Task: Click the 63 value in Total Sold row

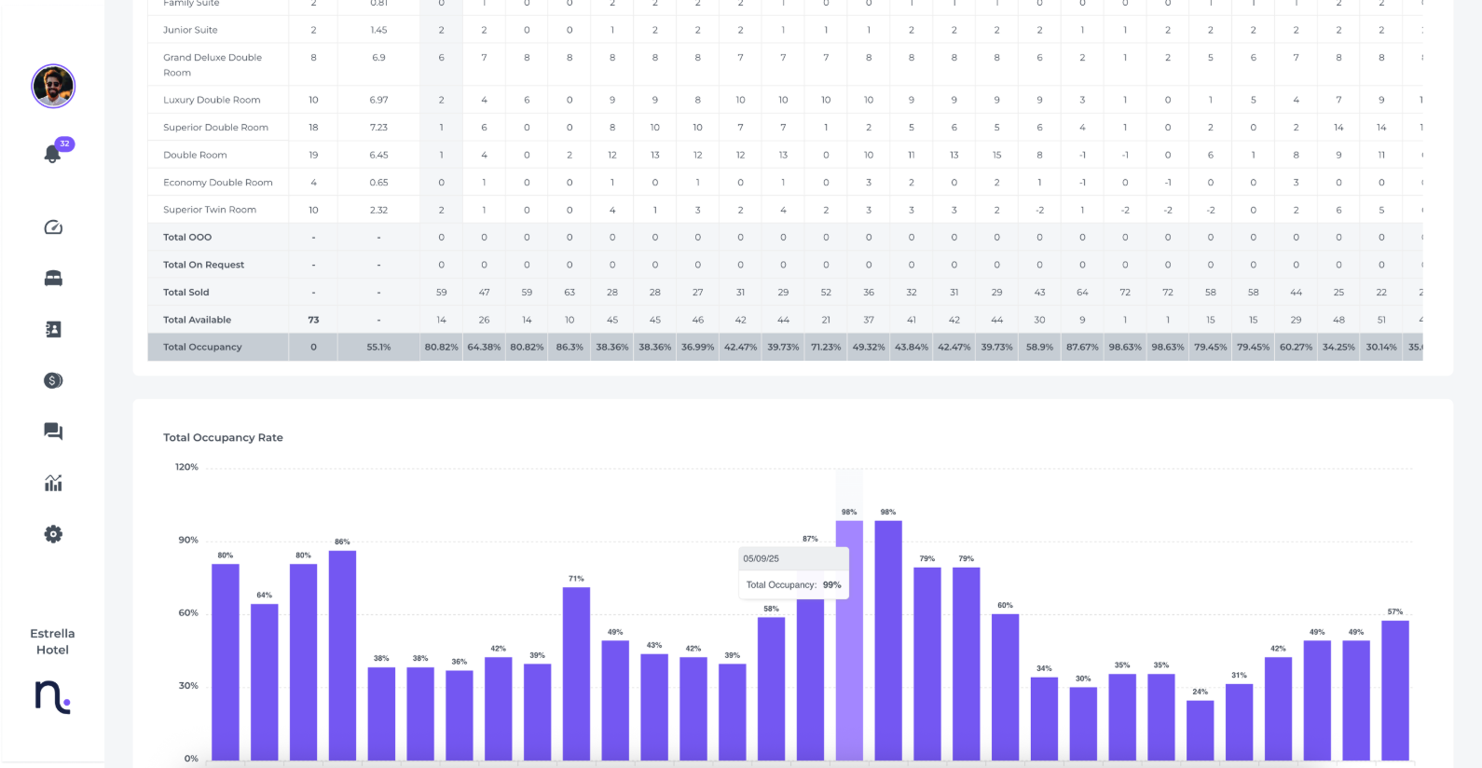Action: click(569, 293)
